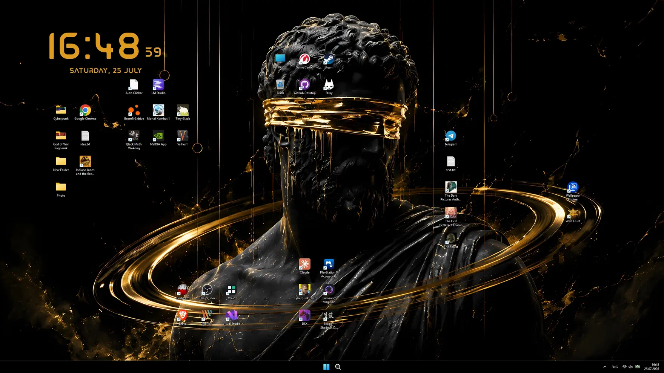Open Wi-Fi network tray icon
The height and width of the screenshot is (373, 664).
(624, 367)
